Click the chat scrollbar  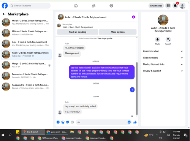pos(137,89)
